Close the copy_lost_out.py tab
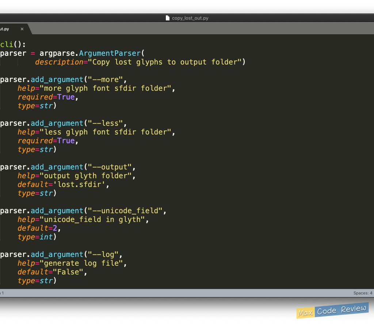 click(22, 29)
